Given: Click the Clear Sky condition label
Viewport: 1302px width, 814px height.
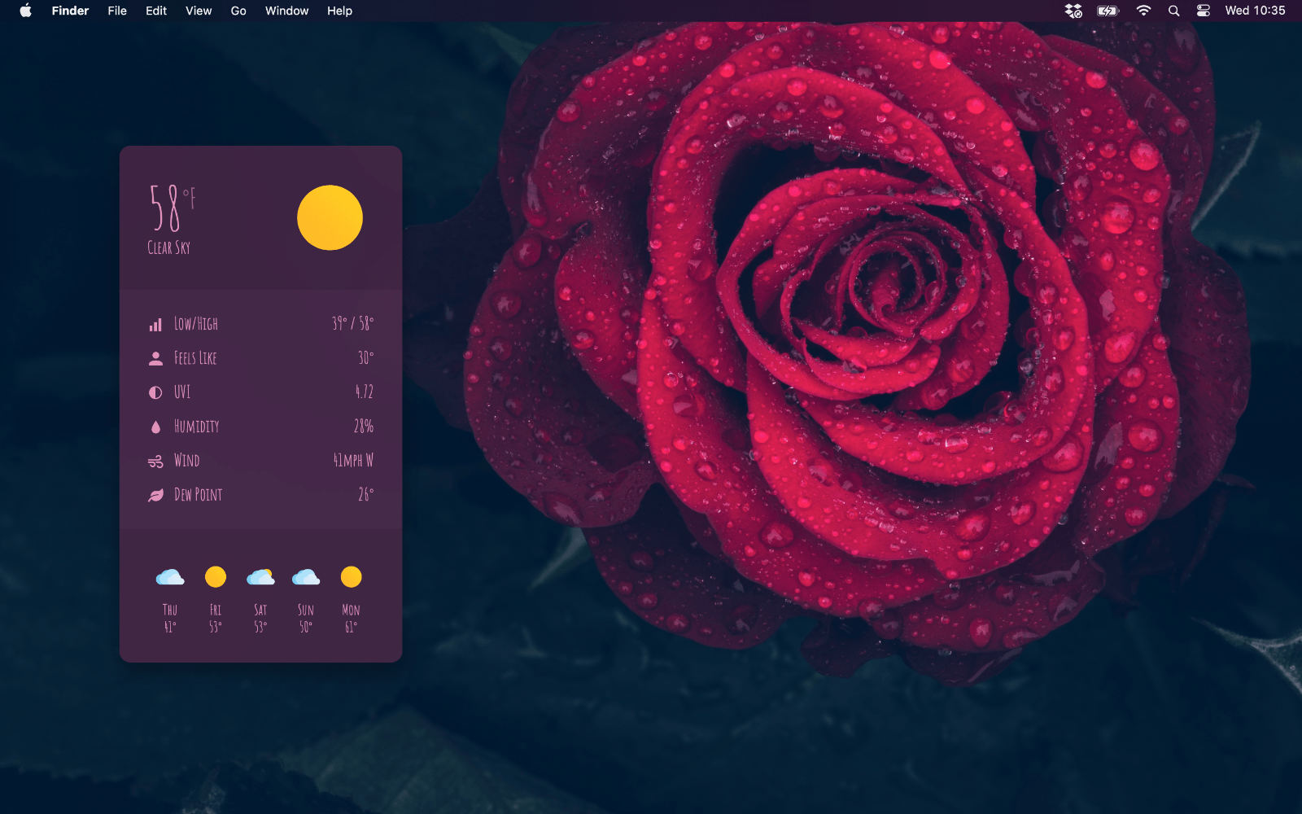Looking at the screenshot, I should (x=168, y=247).
